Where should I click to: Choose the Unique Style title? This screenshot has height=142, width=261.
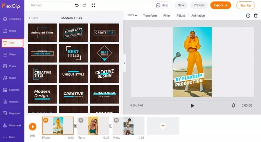(74, 74)
